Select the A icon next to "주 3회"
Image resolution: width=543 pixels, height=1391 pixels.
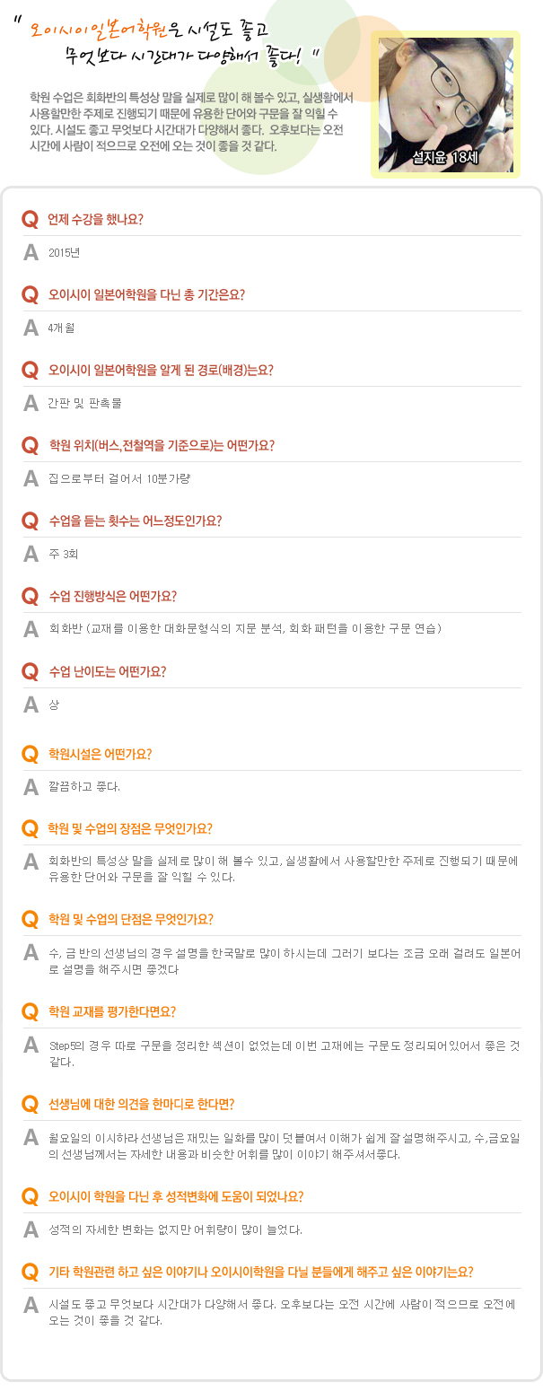pos(31,554)
